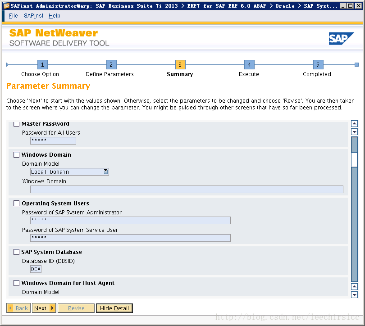Click the bottom scroll down arrow
This screenshot has height=326, width=365.
(354, 295)
